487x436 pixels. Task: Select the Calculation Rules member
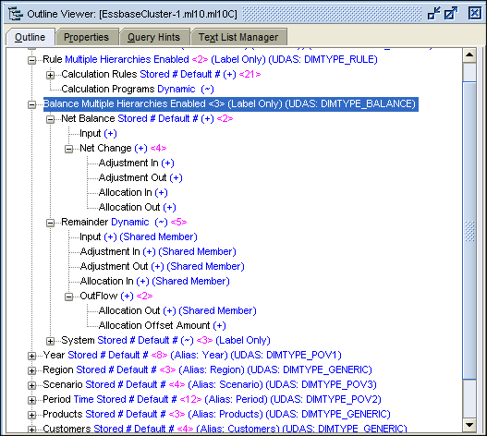161,74
